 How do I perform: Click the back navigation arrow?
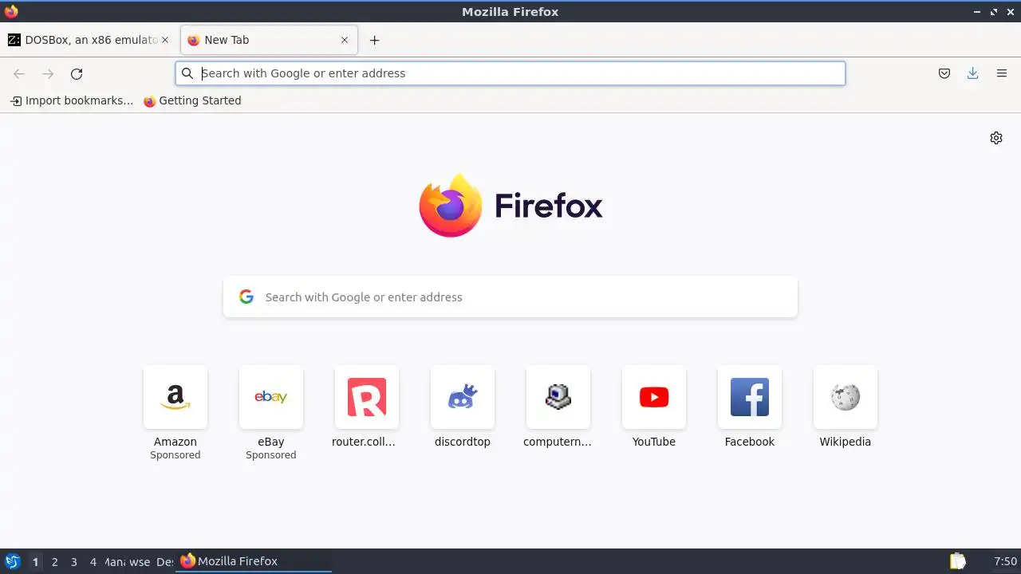(x=19, y=73)
